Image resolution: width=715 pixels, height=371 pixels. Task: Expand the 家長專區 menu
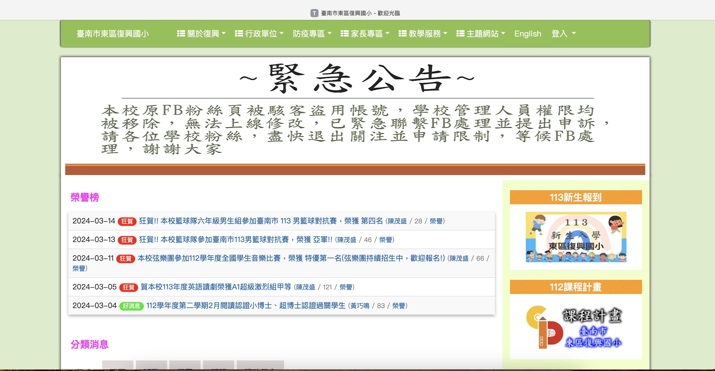click(x=365, y=34)
